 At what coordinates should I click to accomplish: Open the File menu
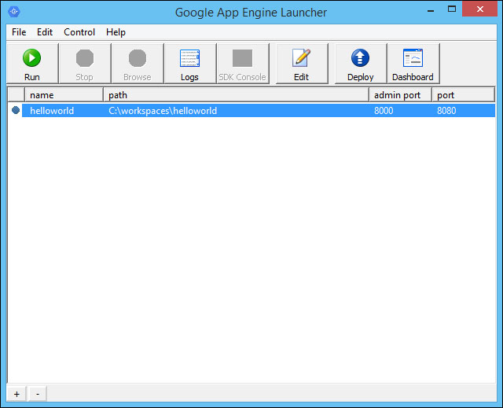(19, 32)
